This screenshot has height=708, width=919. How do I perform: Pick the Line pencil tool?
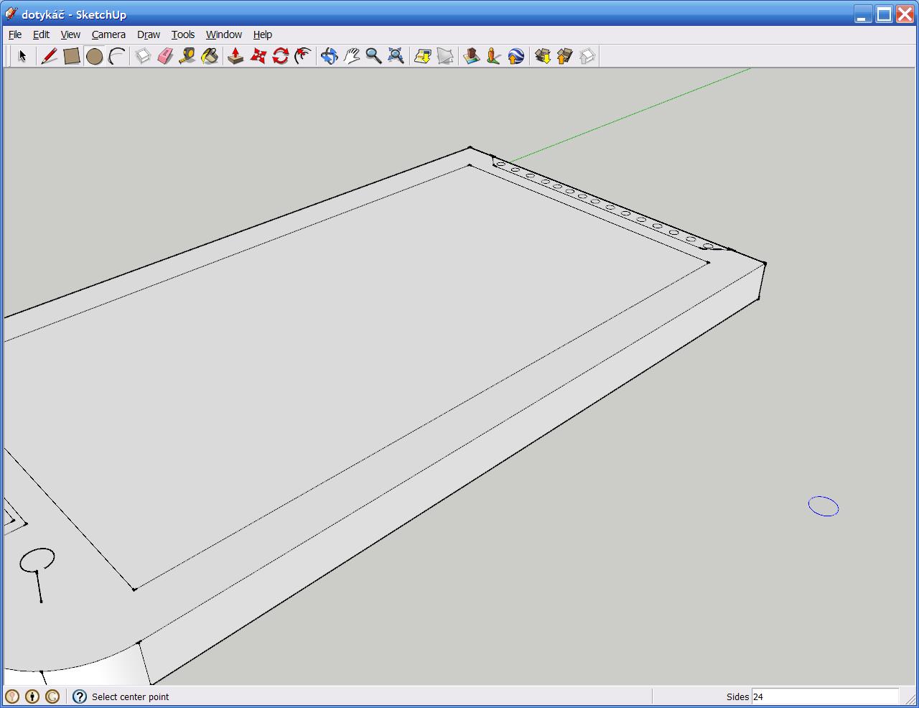coord(49,56)
